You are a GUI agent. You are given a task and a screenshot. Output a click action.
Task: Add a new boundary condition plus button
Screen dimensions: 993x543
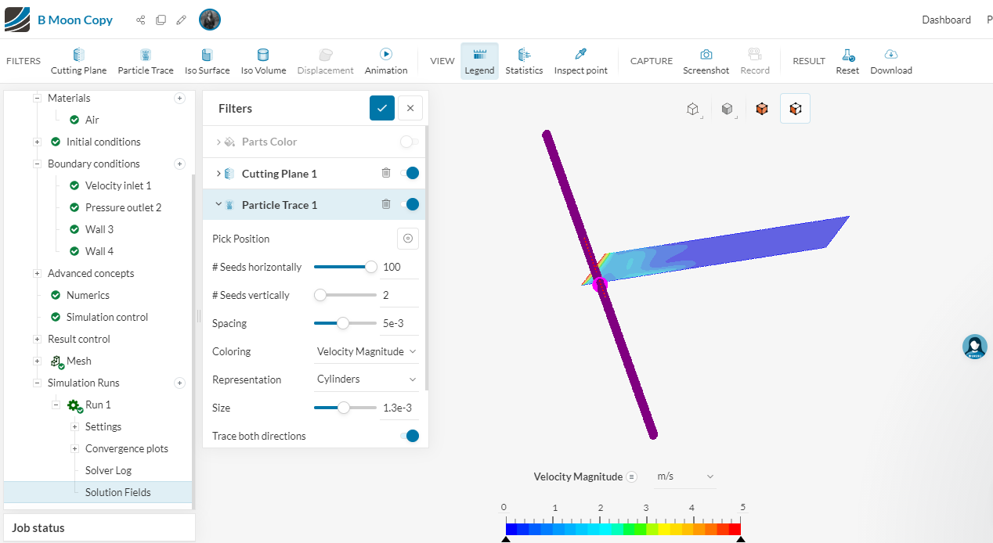click(x=179, y=164)
